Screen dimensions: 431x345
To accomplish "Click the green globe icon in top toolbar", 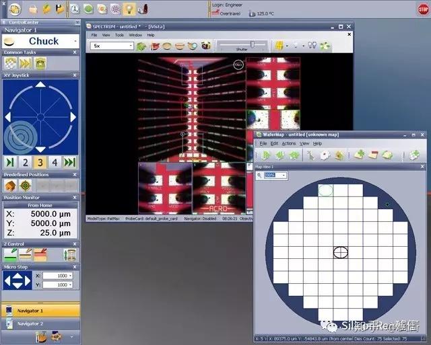I will (x=88, y=9).
